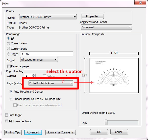This screenshot has width=148, height=140.
Task: Uncheck Auto-Rotate and Center
Action: [11, 92]
